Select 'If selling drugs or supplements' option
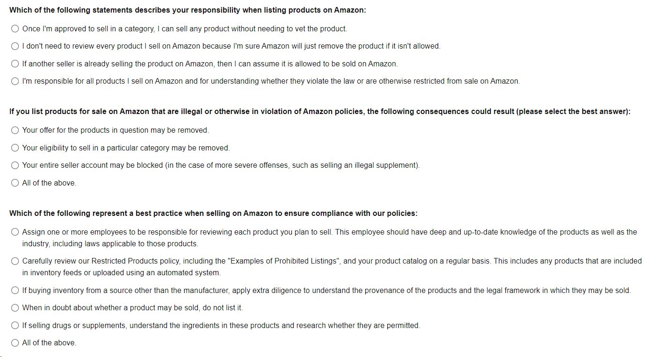The height and width of the screenshot is (357, 657). click(x=15, y=326)
